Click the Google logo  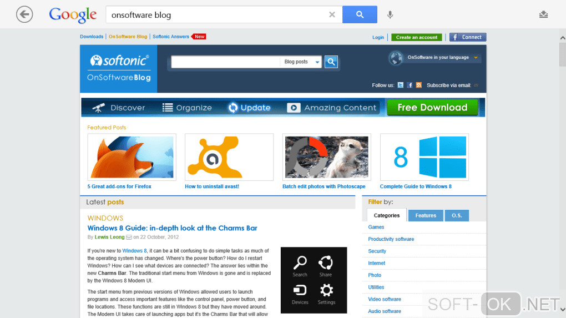click(73, 15)
